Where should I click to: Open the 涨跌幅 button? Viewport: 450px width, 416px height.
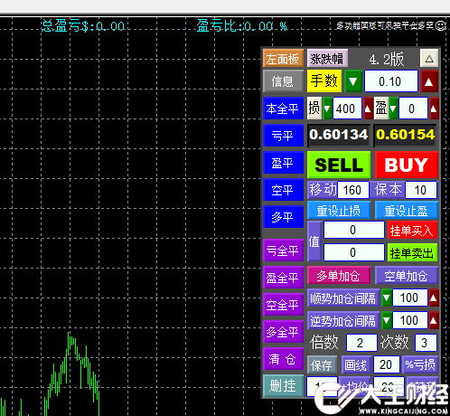point(327,59)
